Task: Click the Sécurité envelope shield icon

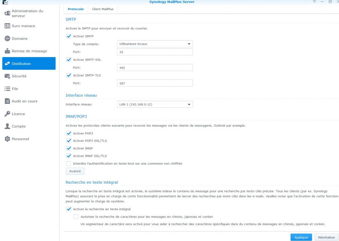Action: point(7,76)
